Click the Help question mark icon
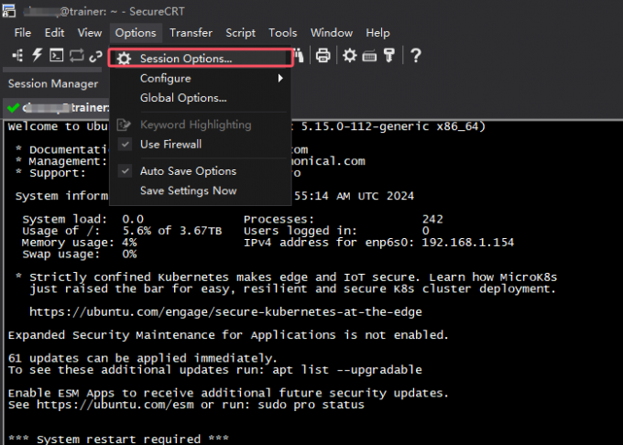 (x=416, y=56)
